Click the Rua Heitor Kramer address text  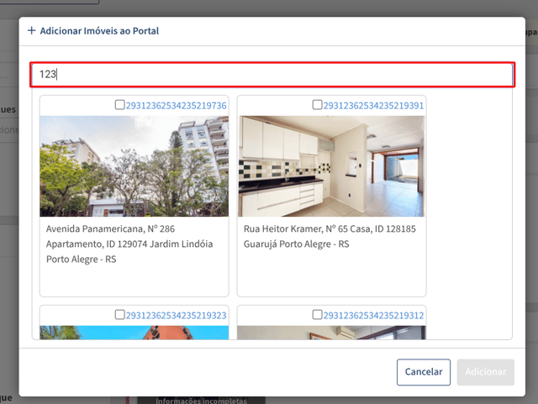pos(330,236)
